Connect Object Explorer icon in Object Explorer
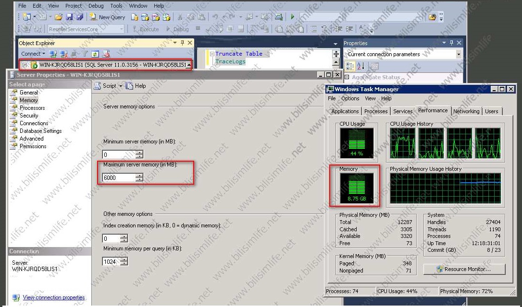Viewport: 522px width, 307px height. [53, 54]
